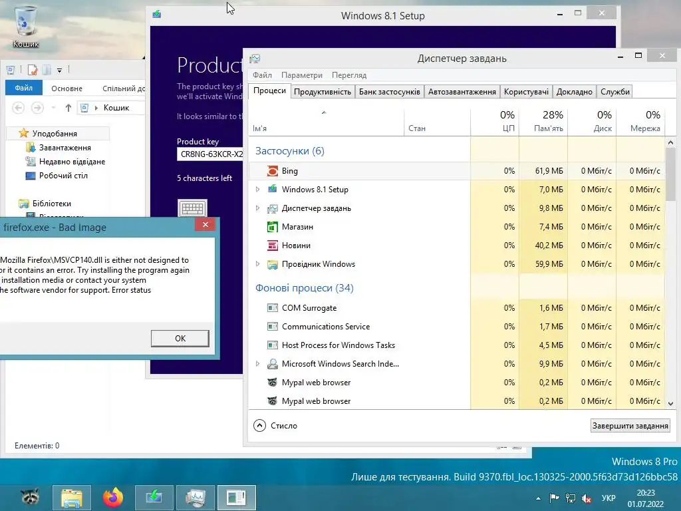
Task: Click the Провідник Windows folder icon
Action: pos(272,264)
